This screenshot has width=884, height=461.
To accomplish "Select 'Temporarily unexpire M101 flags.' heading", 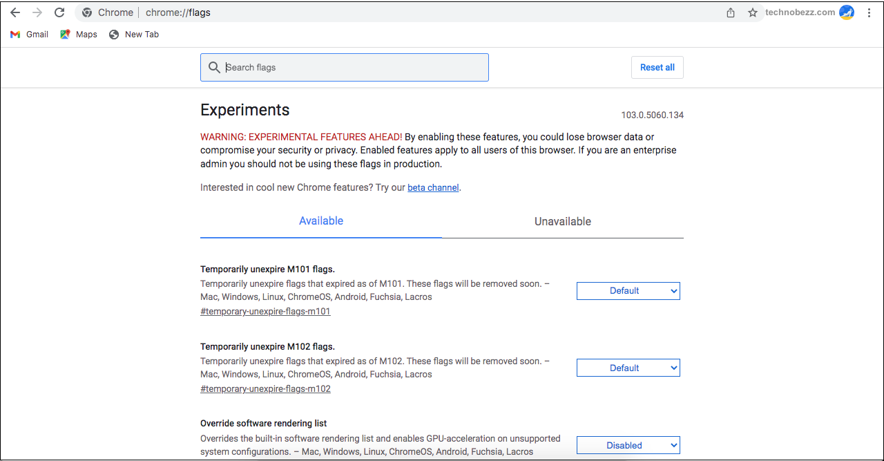I will click(267, 270).
